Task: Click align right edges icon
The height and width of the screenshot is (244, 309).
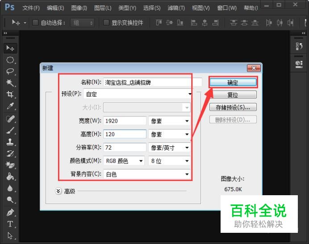Action: click(215, 23)
